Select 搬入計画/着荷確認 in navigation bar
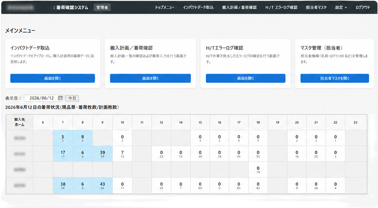This screenshot has height=208, width=378. [239, 8]
